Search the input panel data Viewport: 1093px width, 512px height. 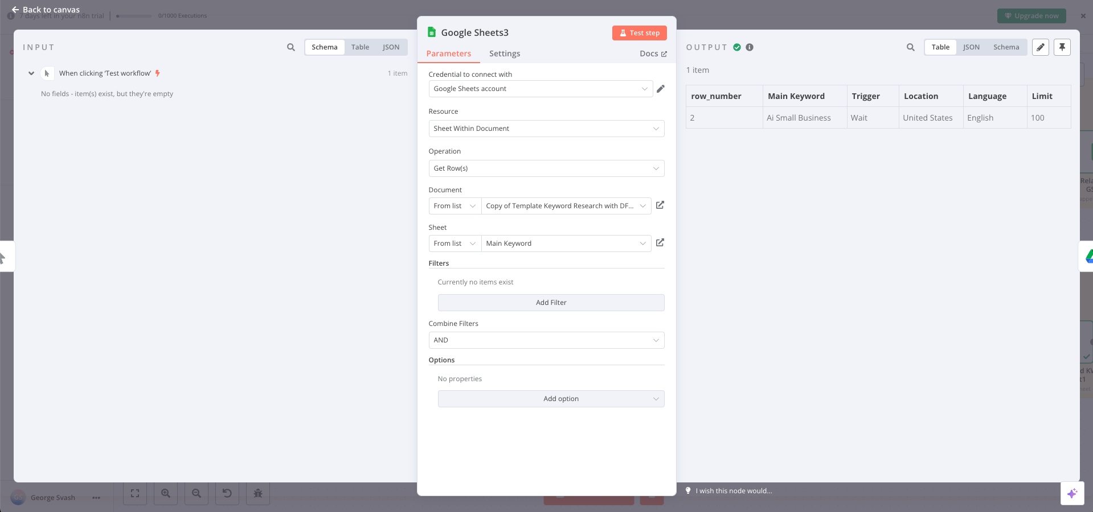pyautogui.click(x=291, y=47)
